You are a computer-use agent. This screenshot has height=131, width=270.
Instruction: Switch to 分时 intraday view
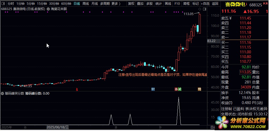(x=11, y=3)
